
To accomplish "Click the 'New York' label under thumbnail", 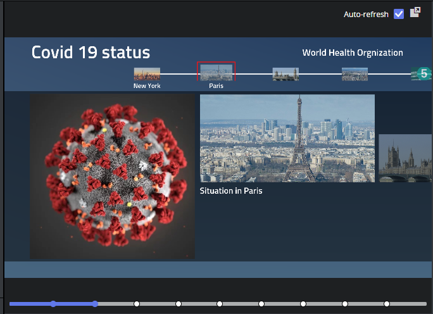I will pyautogui.click(x=147, y=85).
